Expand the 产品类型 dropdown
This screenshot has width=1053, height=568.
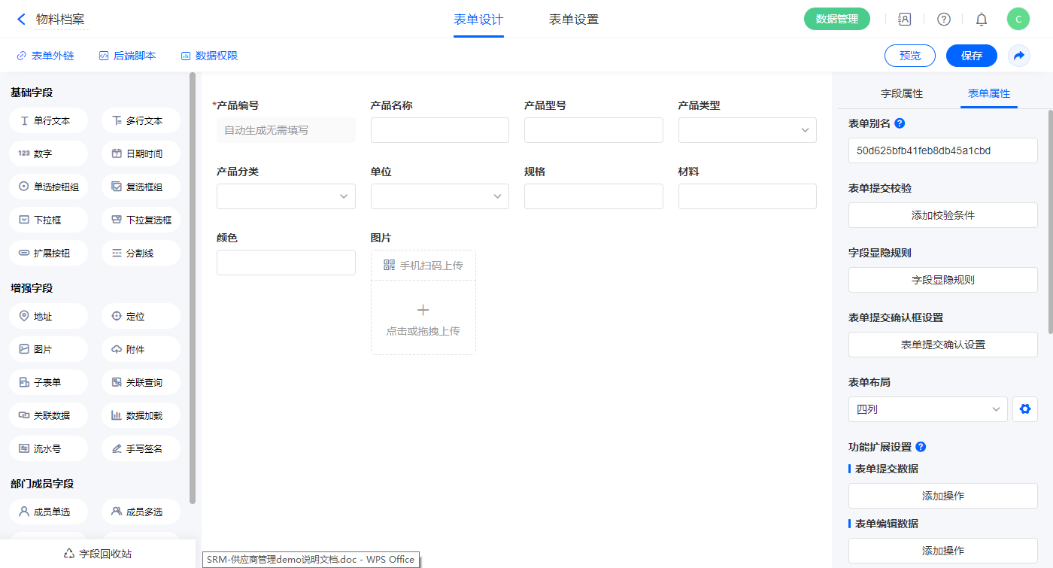click(x=747, y=130)
